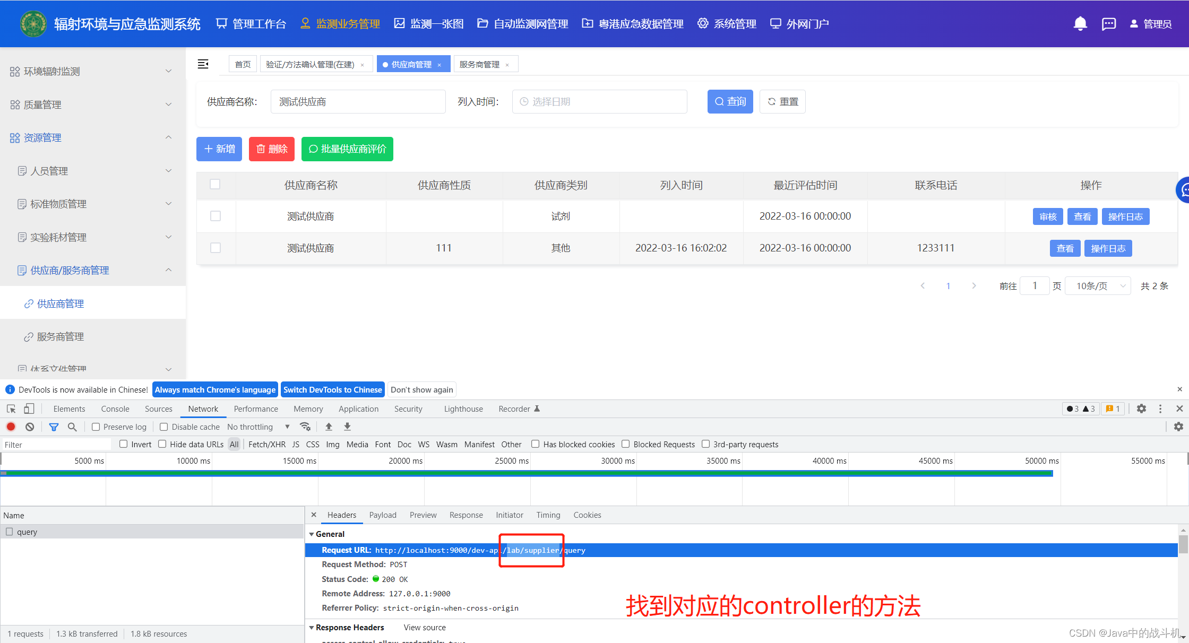
Task: Click the DevTools filter funnel icon
Action: pos(54,427)
